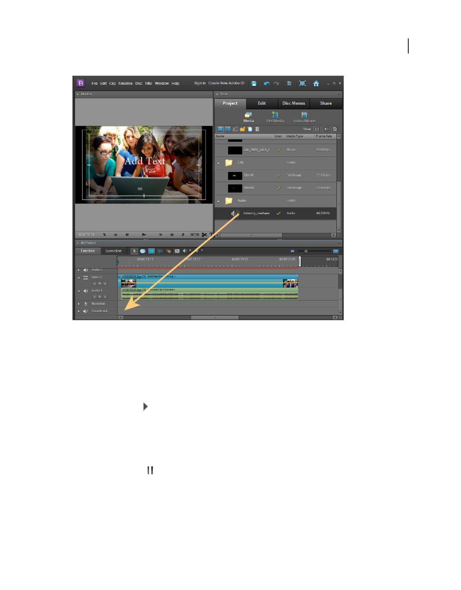Click Create New Adobe ID link

[x=226, y=83]
